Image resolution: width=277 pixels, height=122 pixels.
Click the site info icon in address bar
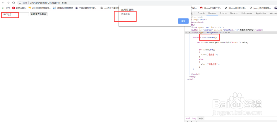[20, 3]
